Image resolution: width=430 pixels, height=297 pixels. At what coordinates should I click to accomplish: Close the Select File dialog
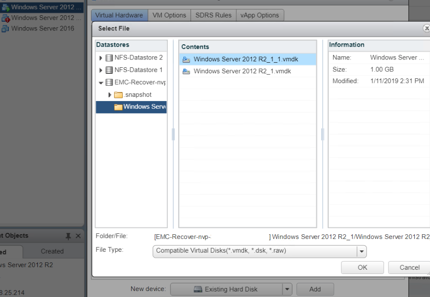coord(427,28)
